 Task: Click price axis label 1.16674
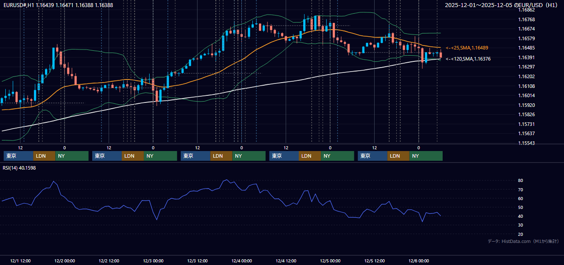pyautogui.click(x=526, y=29)
